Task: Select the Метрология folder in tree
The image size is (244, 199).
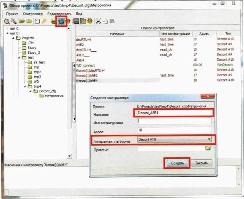Action: click(51, 96)
